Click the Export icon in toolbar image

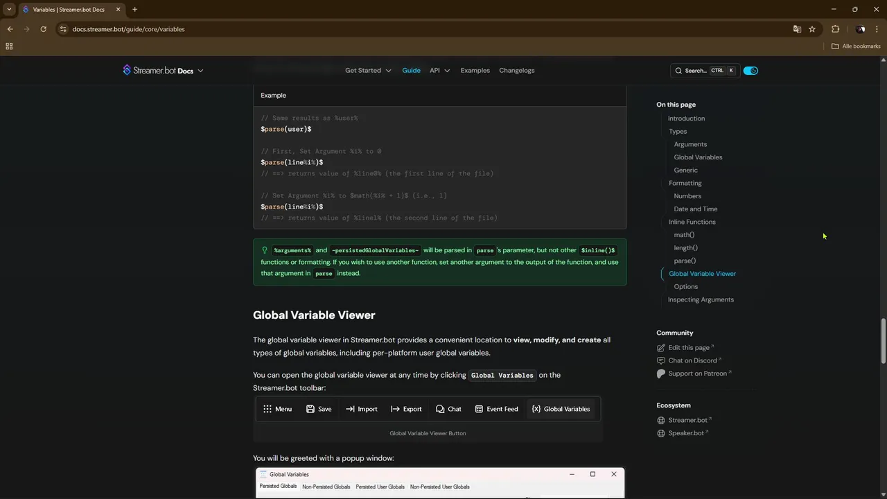coord(395,409)
